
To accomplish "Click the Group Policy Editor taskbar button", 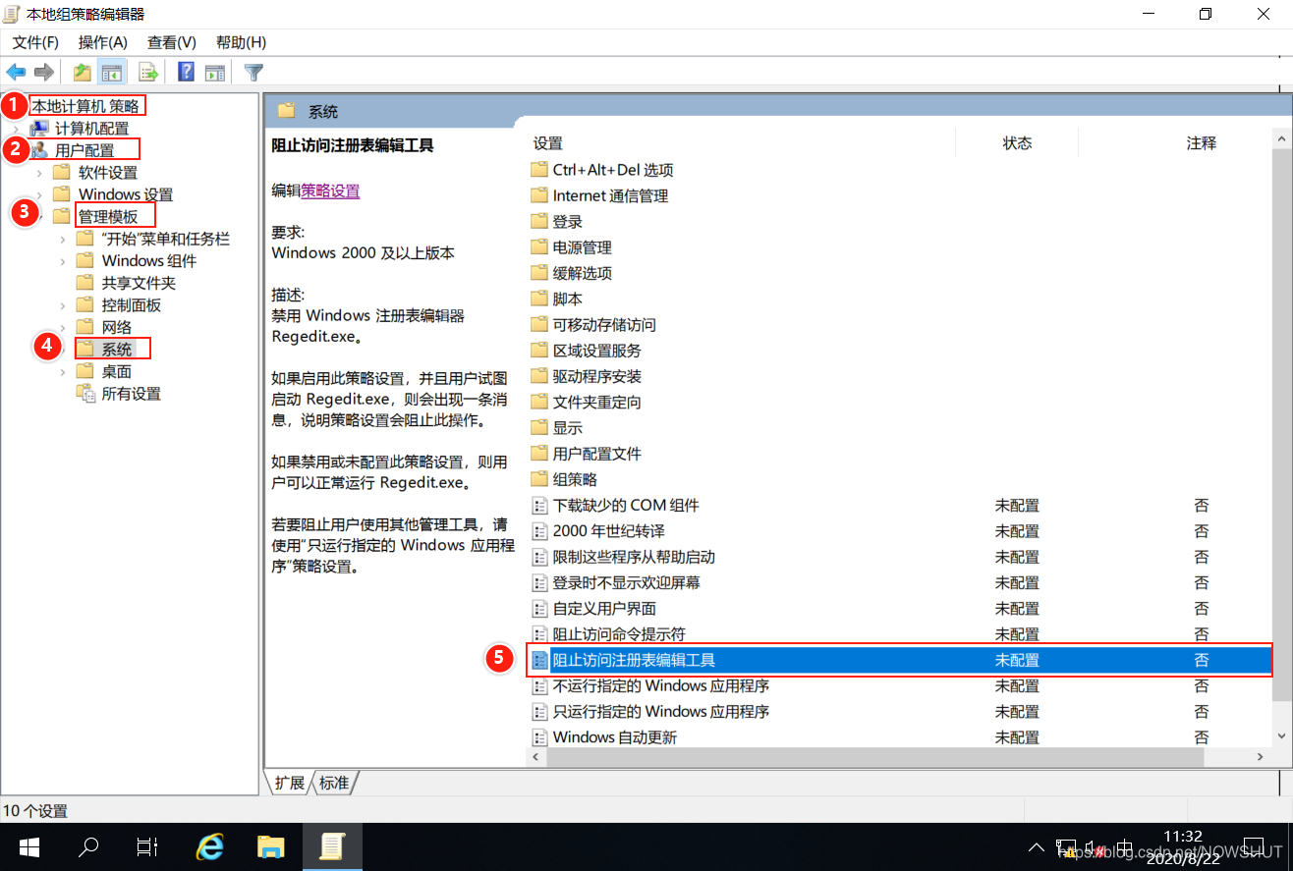I will click(x=331, y=847).
